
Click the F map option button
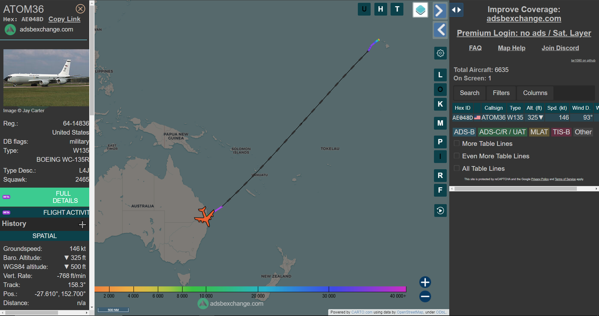coord(440,190)
